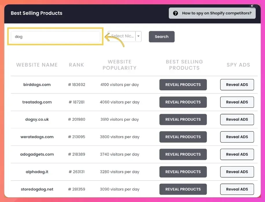
Task: Reveal products for storedogdog.net
Action: (183, 189)
